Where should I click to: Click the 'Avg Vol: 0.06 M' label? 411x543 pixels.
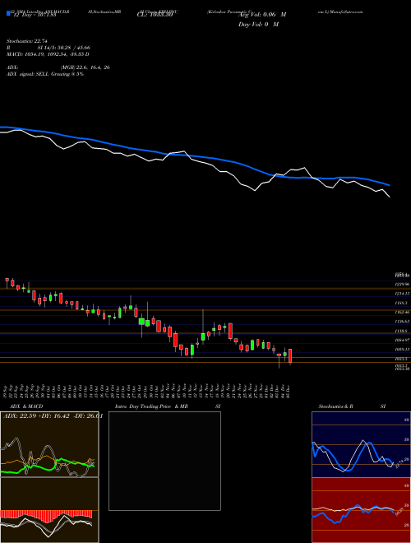262,15
